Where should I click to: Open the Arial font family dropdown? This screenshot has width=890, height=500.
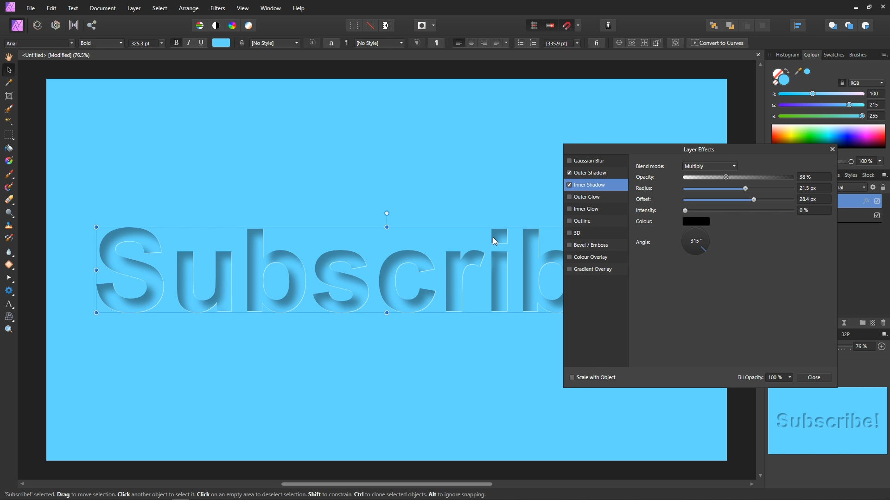click(40, 43)
